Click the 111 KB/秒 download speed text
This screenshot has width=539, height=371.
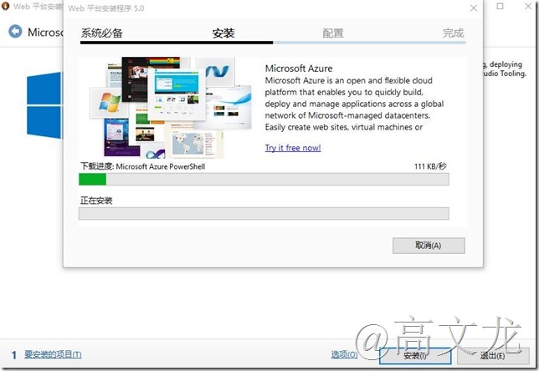coord(430,166)
